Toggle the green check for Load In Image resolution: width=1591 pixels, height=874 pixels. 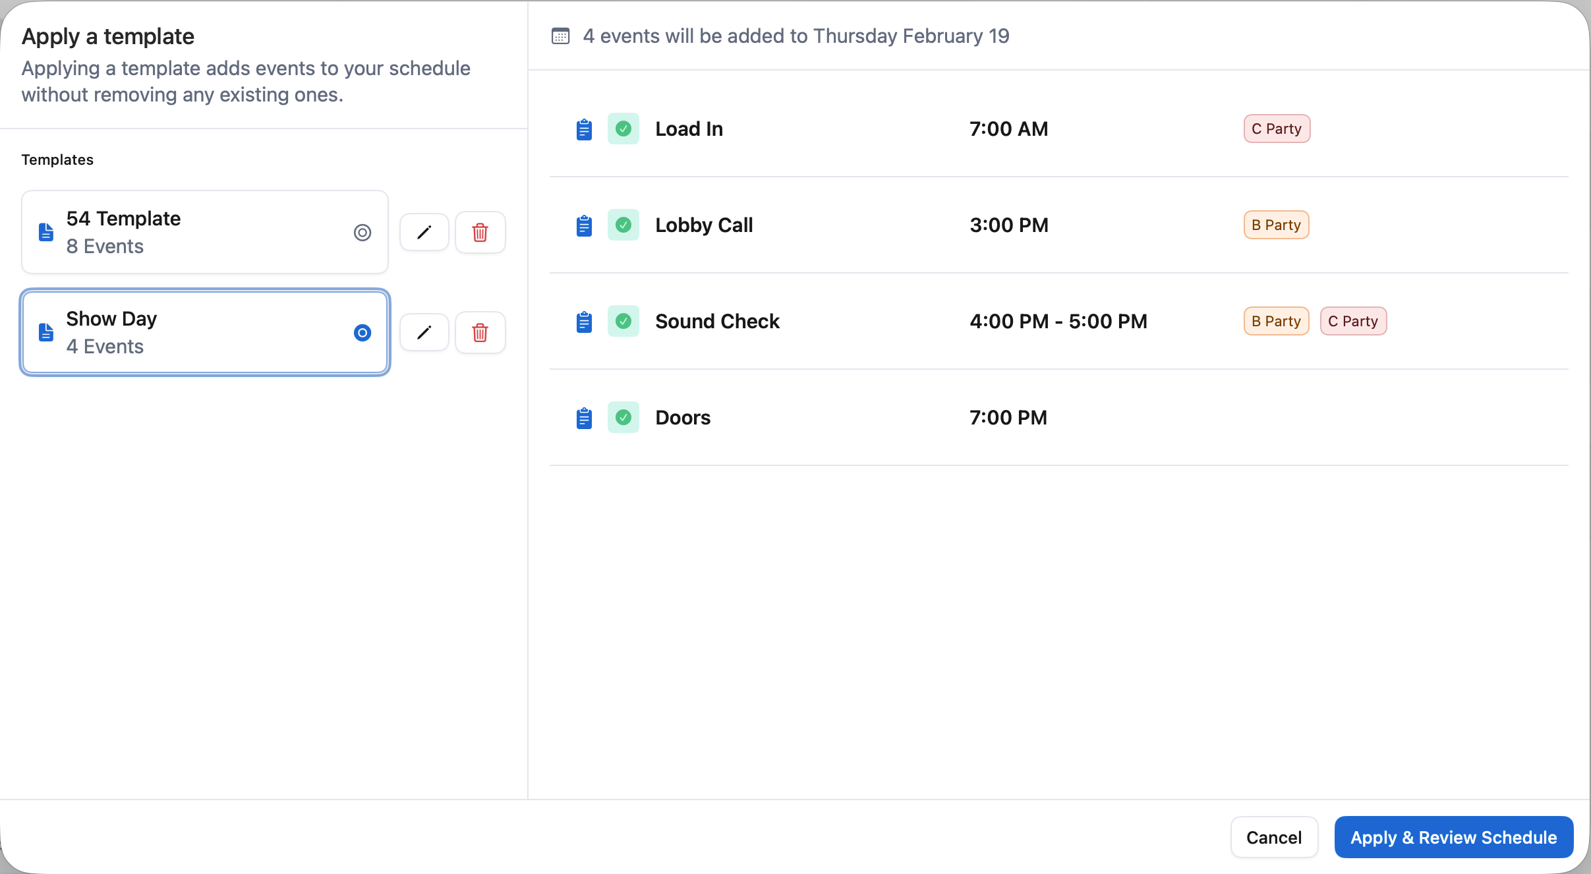(x=623, y=129)
